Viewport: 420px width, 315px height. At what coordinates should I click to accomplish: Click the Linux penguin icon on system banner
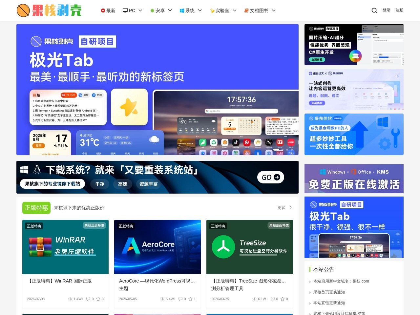click(37, 169)
